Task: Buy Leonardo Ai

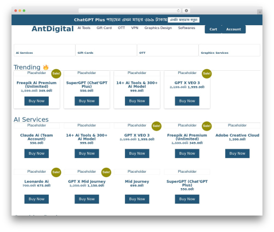Action: coord(37,199)
